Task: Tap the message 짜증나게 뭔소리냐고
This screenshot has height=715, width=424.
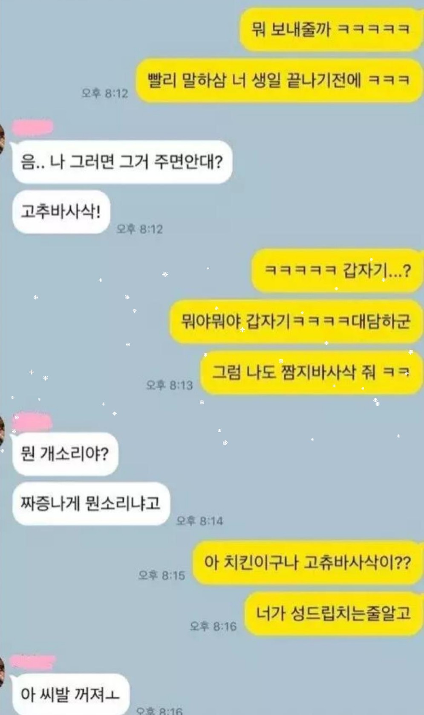Action: click(x=91, y=503)
